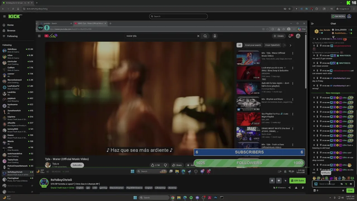This screenshot has height=201, width=357.
Task: Select the Blackstreamer tag
Action: tap(117, 188)
